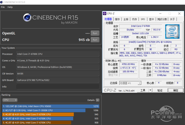This screenshot has width=185, height=125.
Task: Click the 4 x 256 KBytes L2 cache value
Action: pyautogui.click(x=162, y=72)
